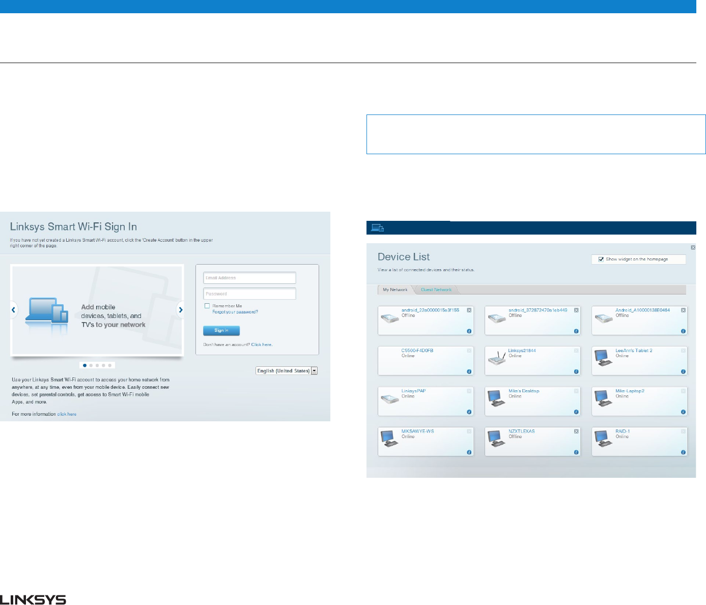
Task: Click the RAID-1 computer icon
Action: 604,439
